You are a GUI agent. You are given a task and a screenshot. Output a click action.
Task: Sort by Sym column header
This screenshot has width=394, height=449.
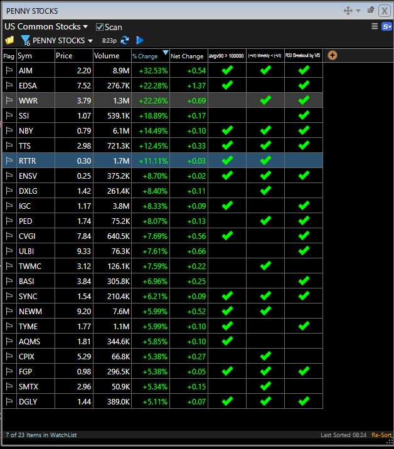pos(36,56)
